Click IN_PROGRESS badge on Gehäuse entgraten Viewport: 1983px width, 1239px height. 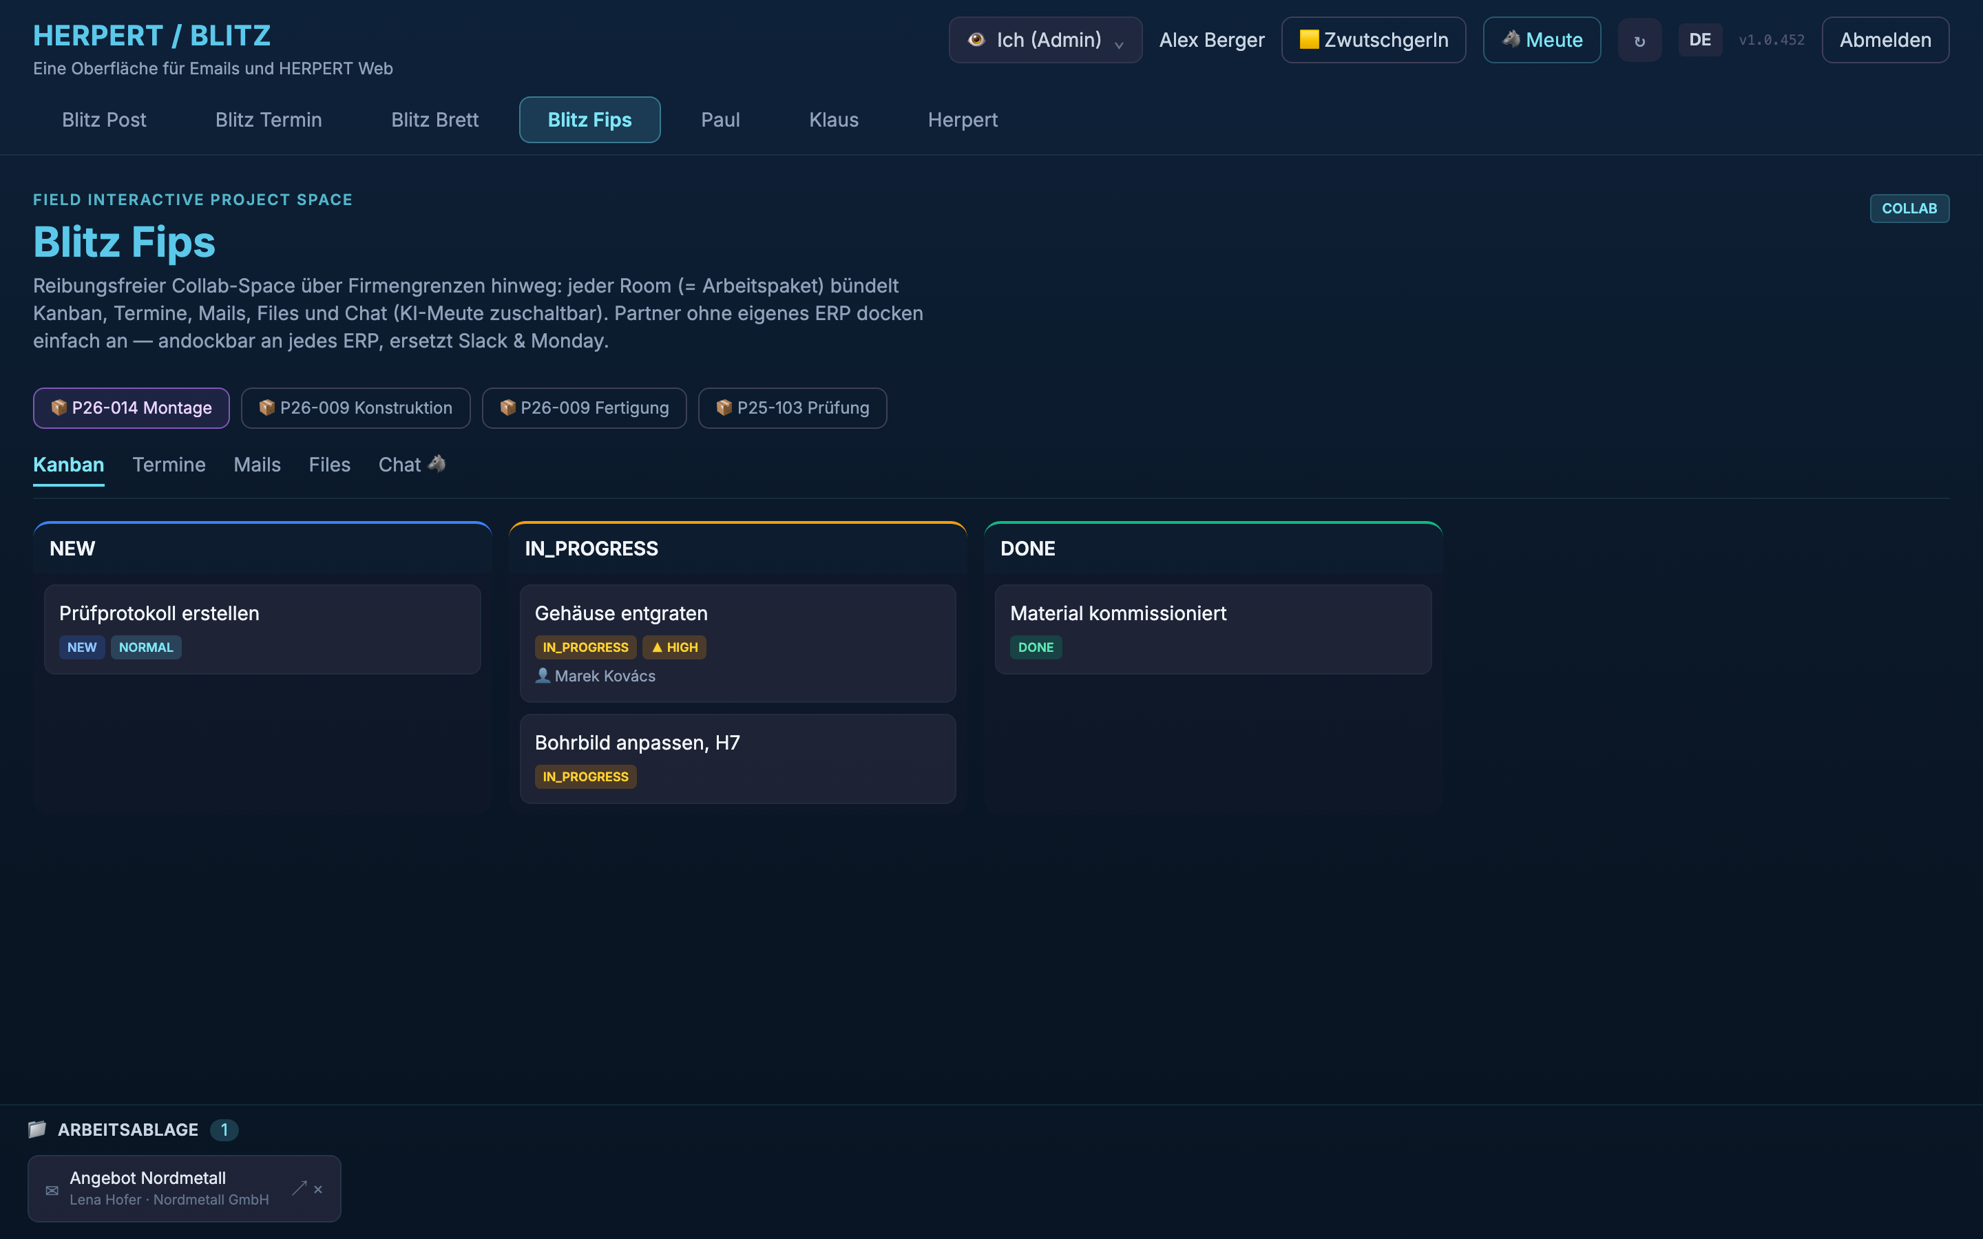[x=585, y=647]
